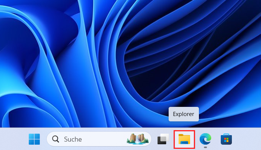This screenshot has width=261, height=150.
Task: Open the Microsoft Store app
Action: tap(226, 139)
